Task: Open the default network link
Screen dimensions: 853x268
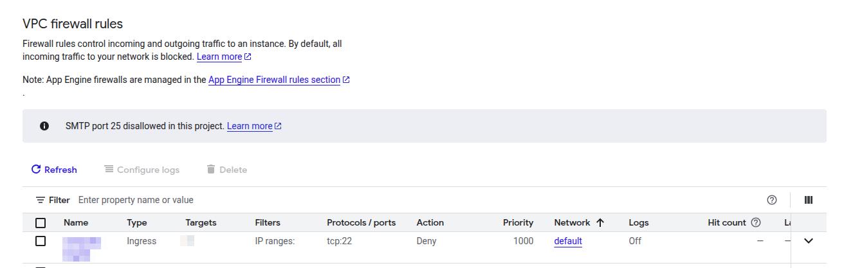Action: (x=568, y=241)
